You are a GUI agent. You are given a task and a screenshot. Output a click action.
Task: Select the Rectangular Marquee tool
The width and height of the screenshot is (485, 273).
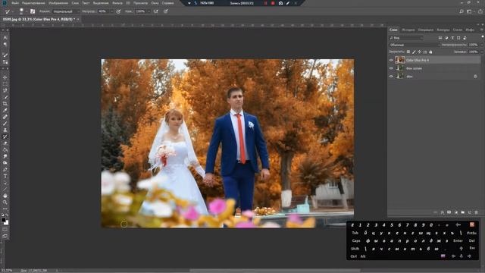point(5,84)
